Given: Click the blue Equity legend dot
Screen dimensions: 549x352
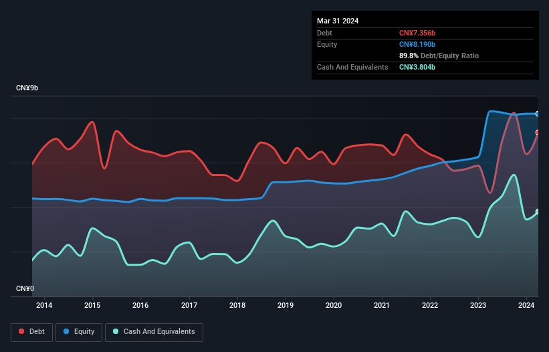Looking at the screenshot, I should coord(66,331).
